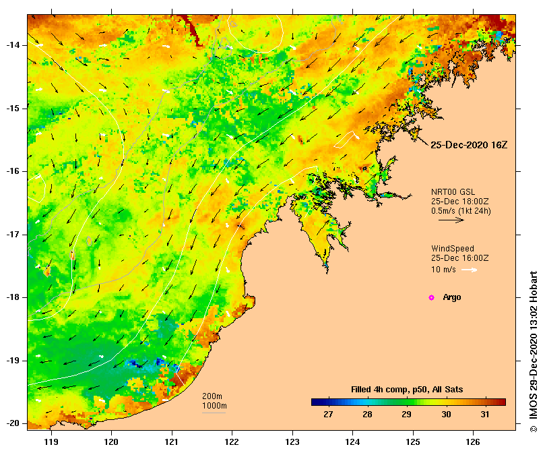Click the '10 m/s' wind scale text
The width and height of the screenshot is (545, 453).
point(443,270)
